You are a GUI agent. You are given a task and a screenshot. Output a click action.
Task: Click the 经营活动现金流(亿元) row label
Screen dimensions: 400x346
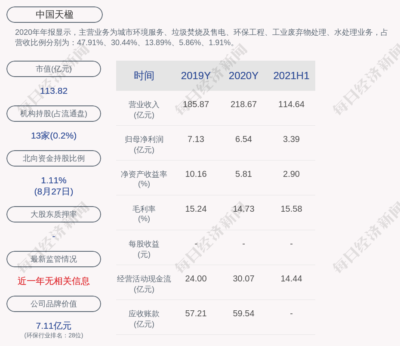(144, 284)
